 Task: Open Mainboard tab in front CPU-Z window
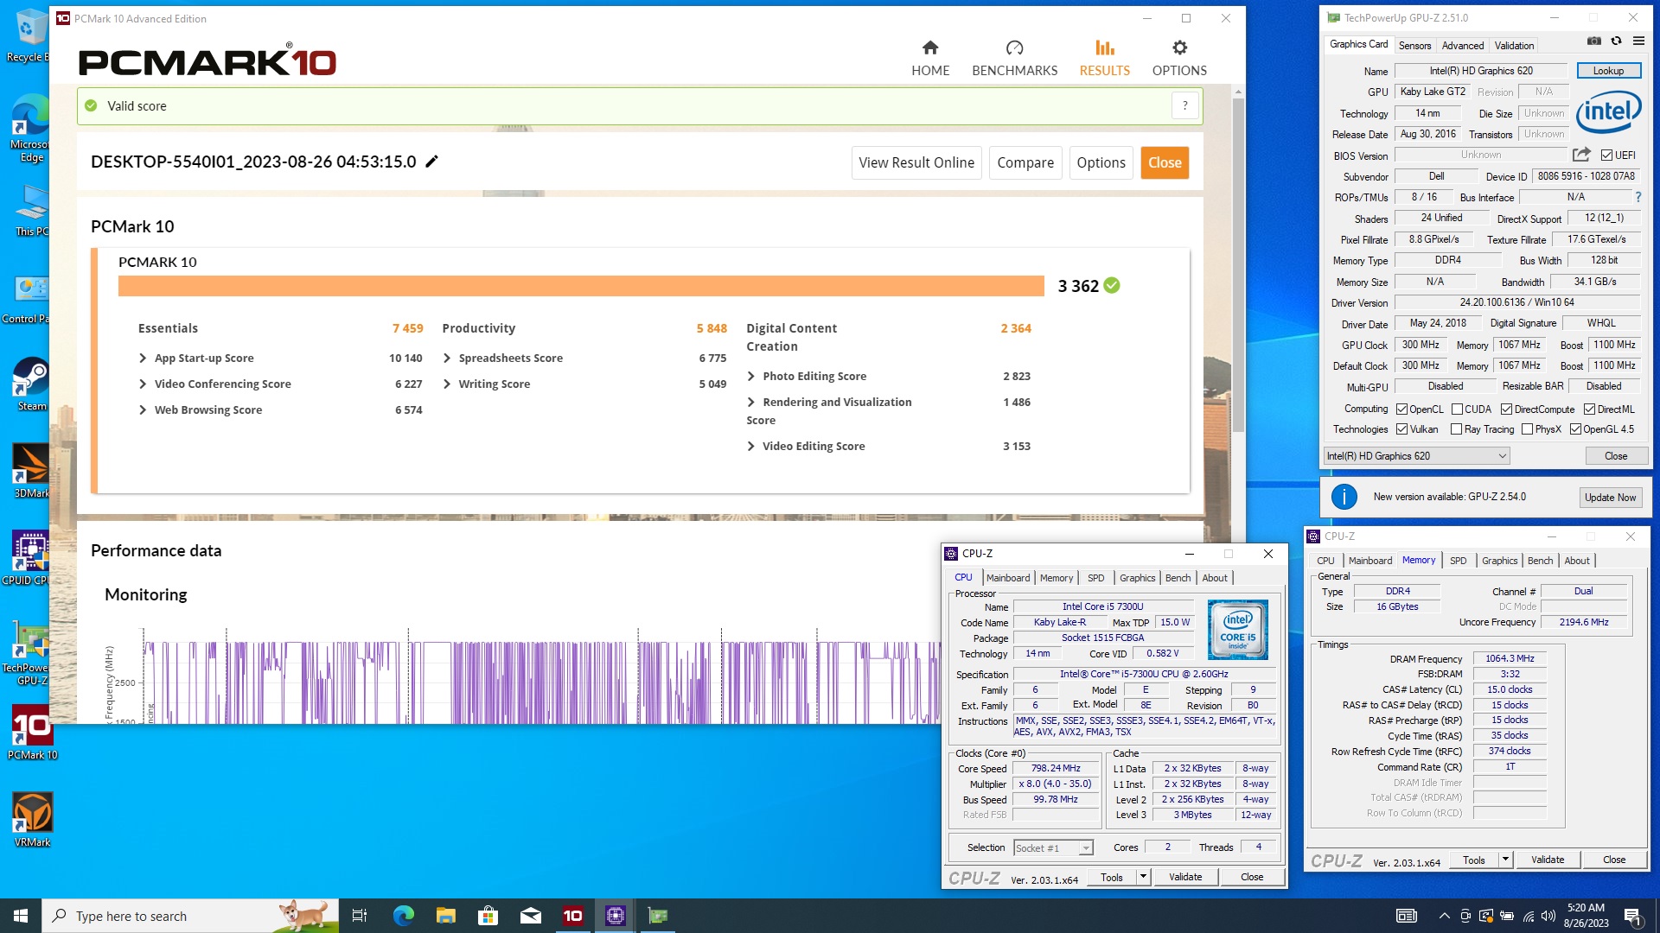click(x=1008, y=578)
